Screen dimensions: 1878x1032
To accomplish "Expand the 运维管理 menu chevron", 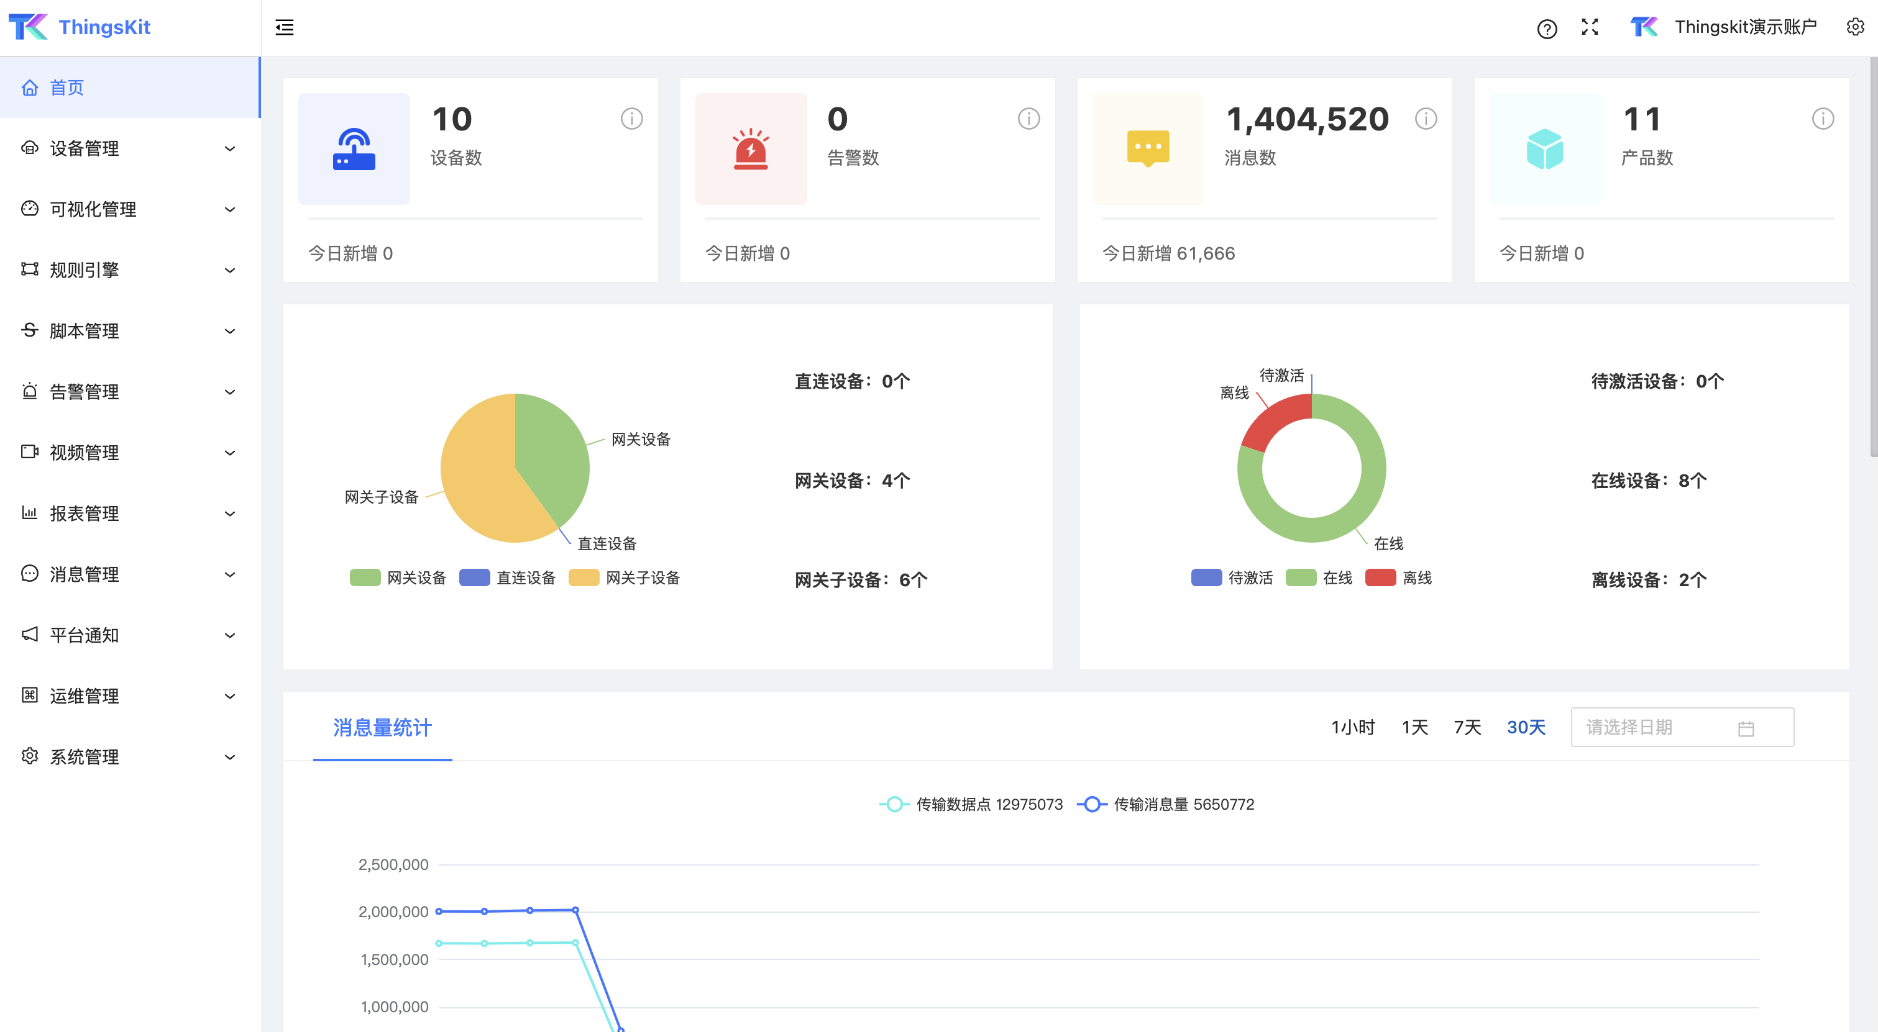I will tap(230, 696).
